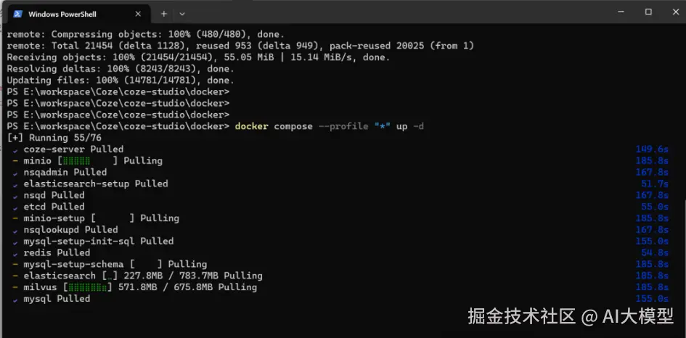Click the PowerShell icon in the tab
This screenshot has height=338, width=686.
point(18,14)
